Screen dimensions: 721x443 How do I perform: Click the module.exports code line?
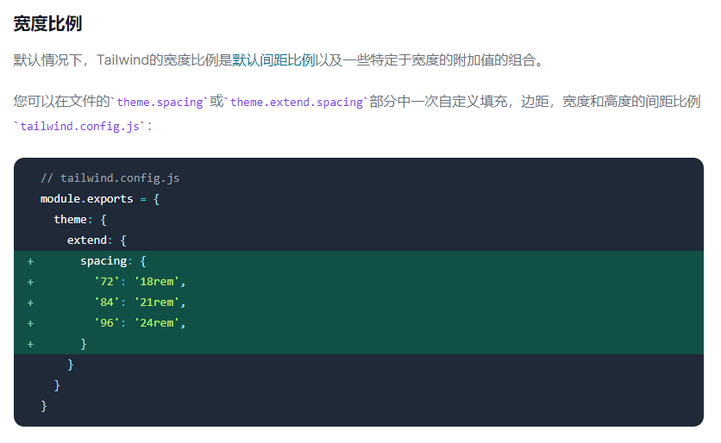click(x=100, y=199)
